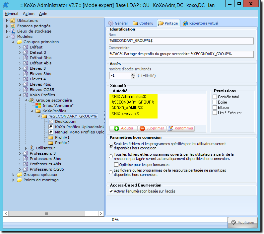Click the Groupes primaires folder icon
This screenshot has height=234, width=264.
19,42
